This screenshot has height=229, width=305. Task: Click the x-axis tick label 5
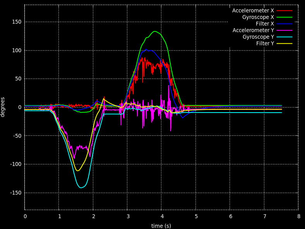coord(196,217)
